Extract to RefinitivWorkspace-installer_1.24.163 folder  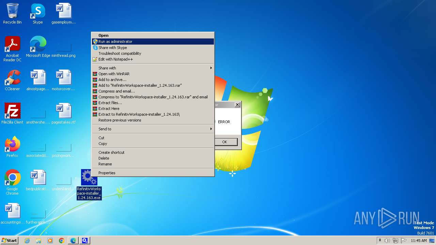(153, 114)
